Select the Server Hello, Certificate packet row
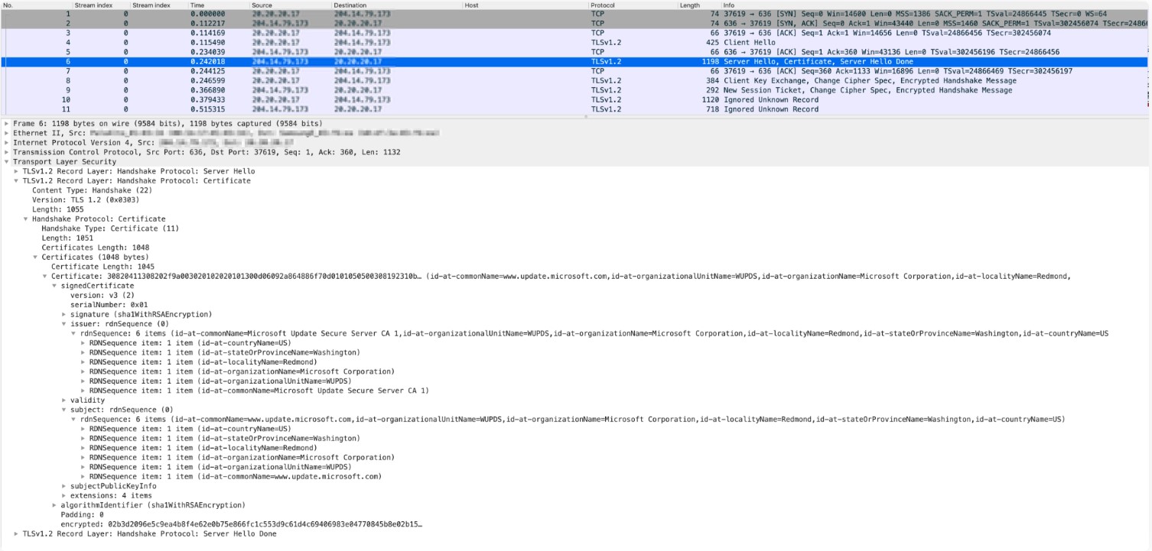This screenshot has width=1152, height=551. click(x=575, y=62)
